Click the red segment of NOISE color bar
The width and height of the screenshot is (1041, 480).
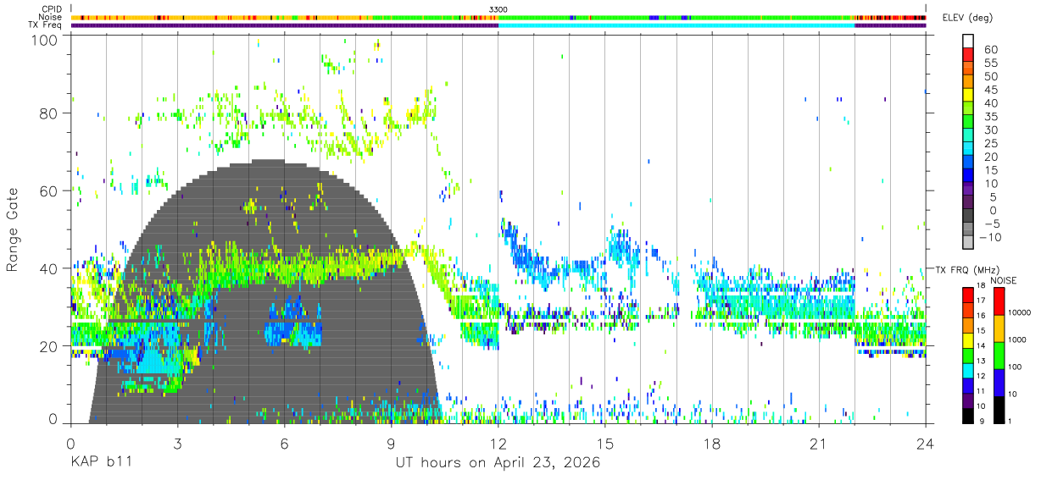[x=999, y=301]
